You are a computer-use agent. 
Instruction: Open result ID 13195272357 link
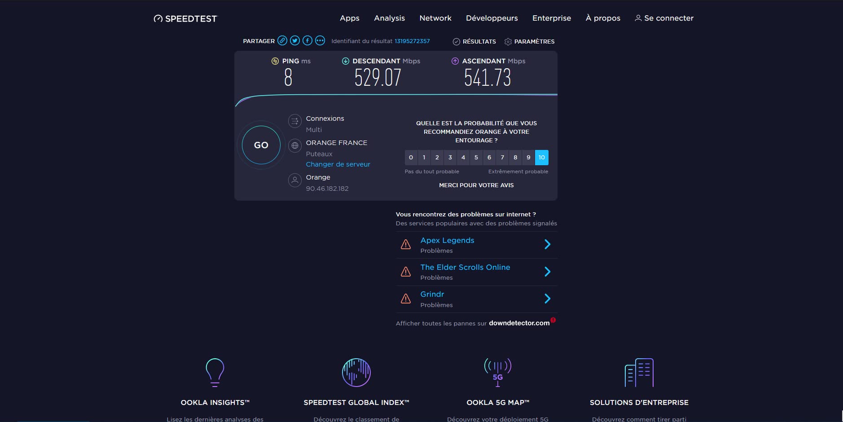coord(412,41)
